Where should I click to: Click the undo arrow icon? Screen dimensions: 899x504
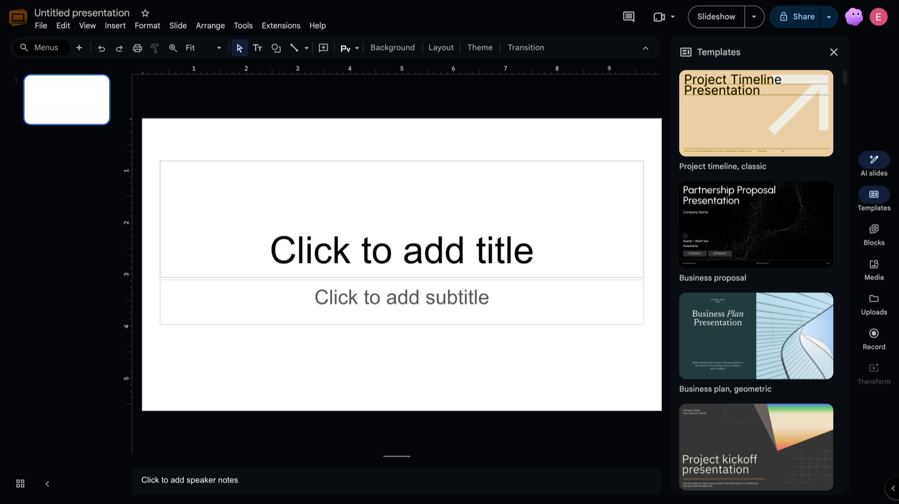click(x=101, y=48)
